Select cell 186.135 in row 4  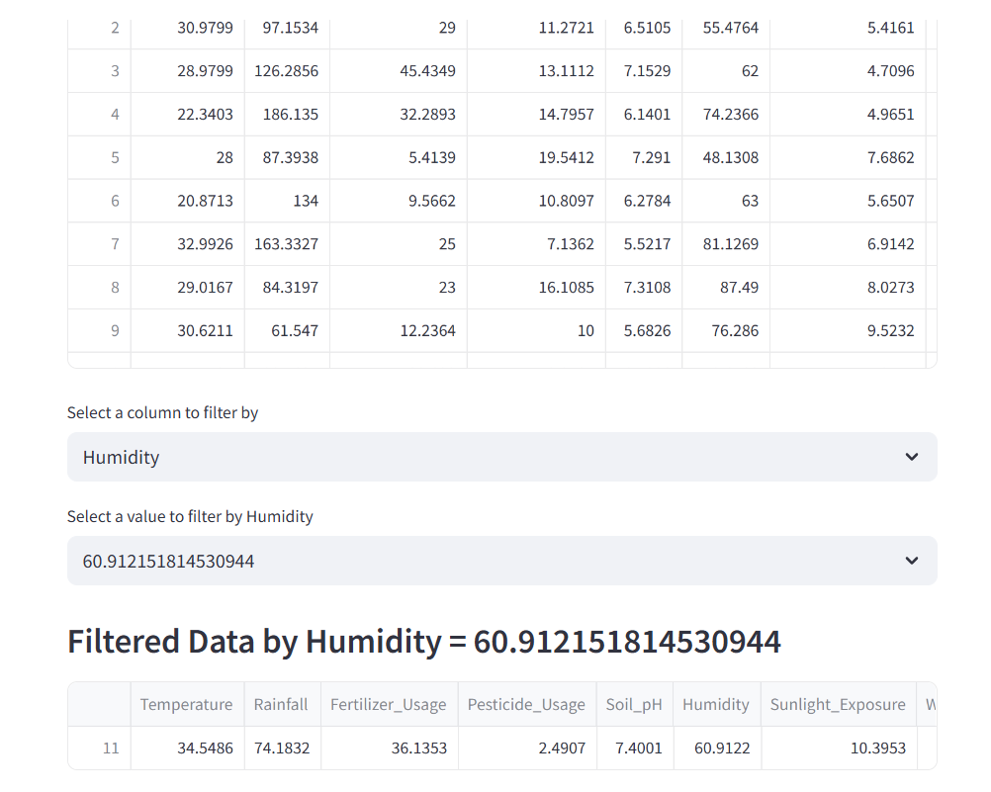287,115
